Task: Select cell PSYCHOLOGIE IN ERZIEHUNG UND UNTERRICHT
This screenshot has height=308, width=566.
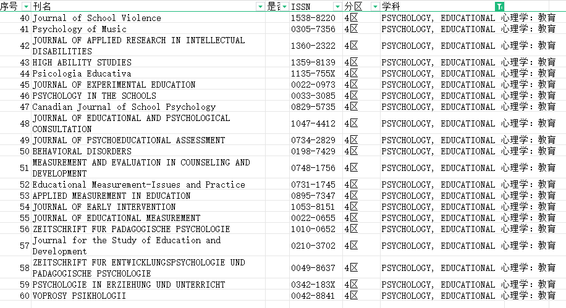Action: 148,284
